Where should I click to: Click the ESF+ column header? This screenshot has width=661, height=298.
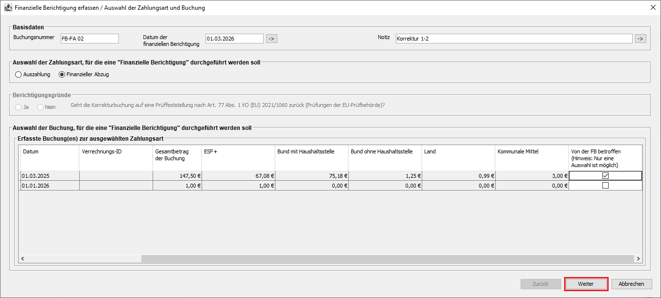pyautogui.click(x=238, y=151)
